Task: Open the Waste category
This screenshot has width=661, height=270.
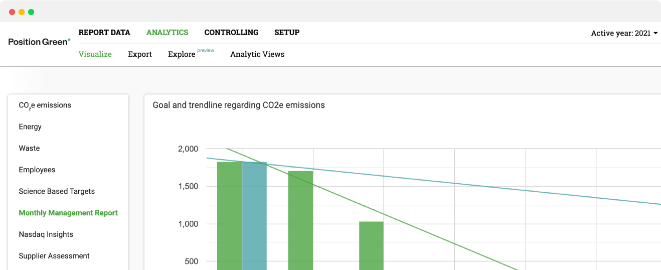Action: pos(29,149)
